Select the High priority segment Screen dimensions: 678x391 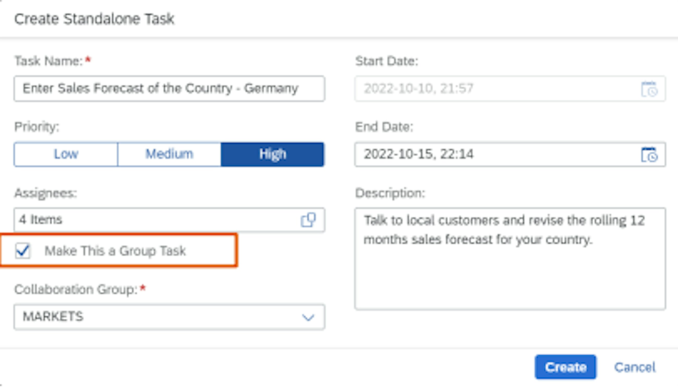tap(273, 154)
